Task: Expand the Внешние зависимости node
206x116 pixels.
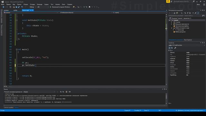Action: pyautogui.click(x=172, y=24)
